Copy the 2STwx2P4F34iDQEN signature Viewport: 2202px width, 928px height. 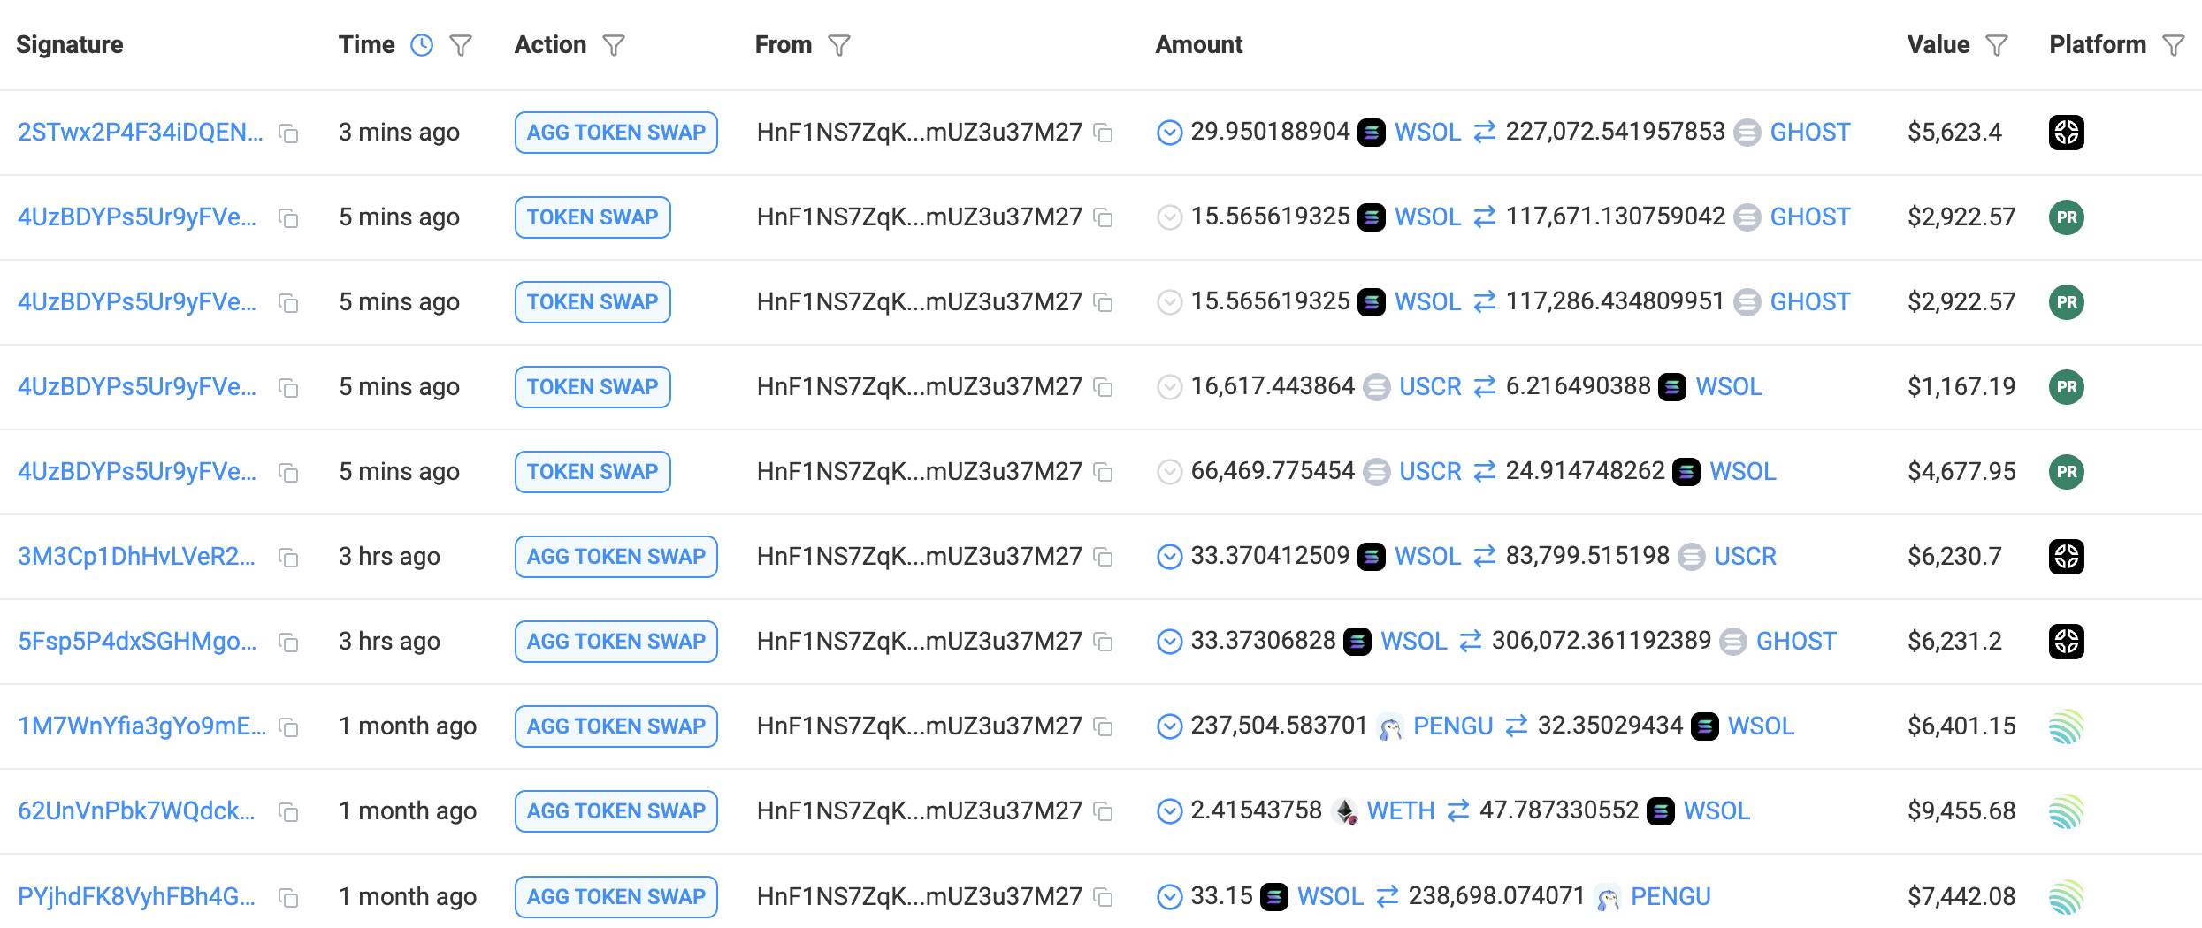288,133
